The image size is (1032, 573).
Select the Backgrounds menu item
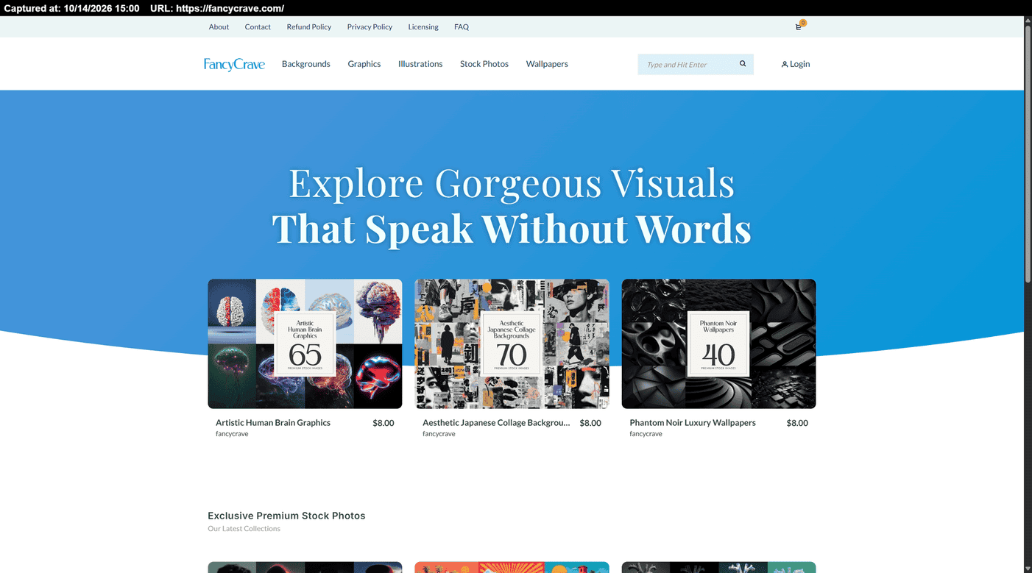306,64
